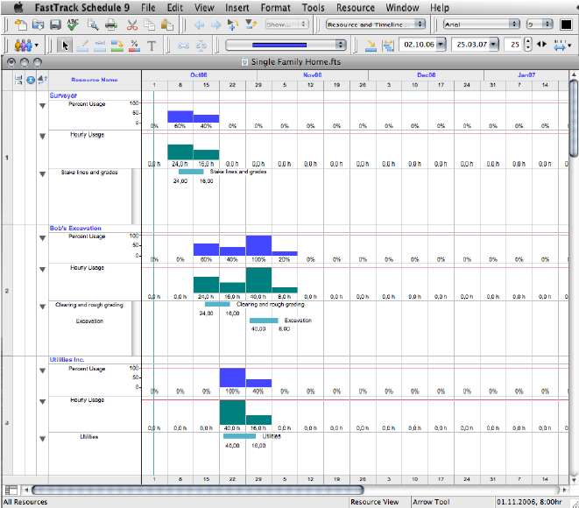Screen dimensions: 579x508
Task: Collapse the Utilities task row triangle
Action: 42,439
